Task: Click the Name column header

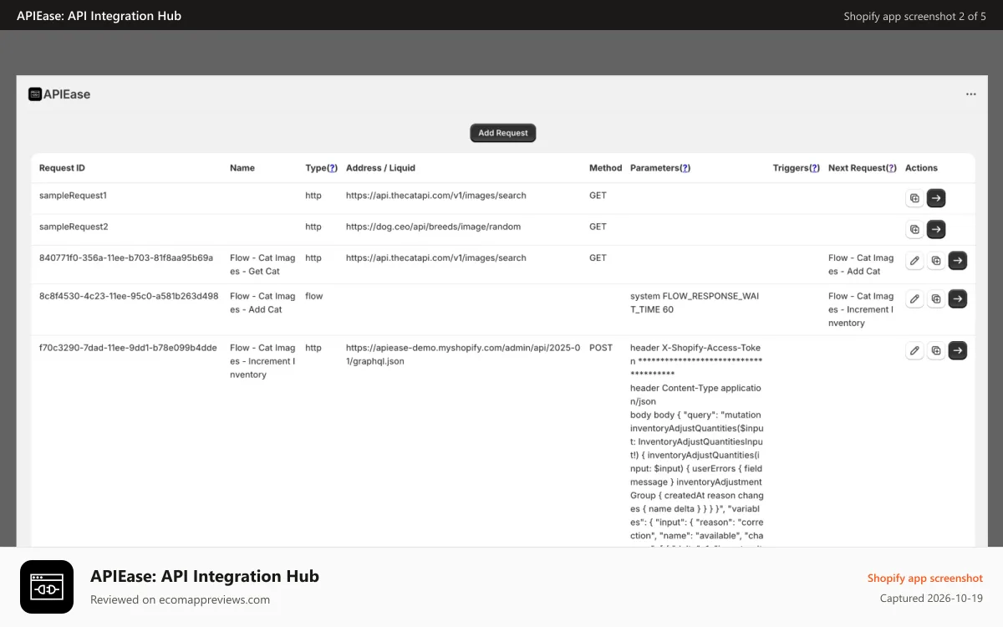Action: (242, 168)
